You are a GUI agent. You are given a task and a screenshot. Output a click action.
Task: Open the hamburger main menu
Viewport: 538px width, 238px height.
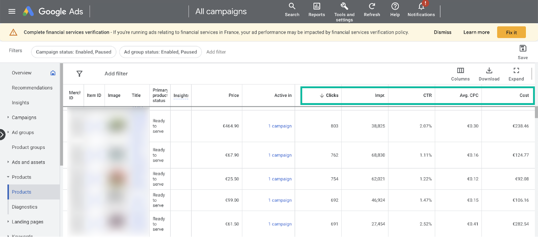12,11
